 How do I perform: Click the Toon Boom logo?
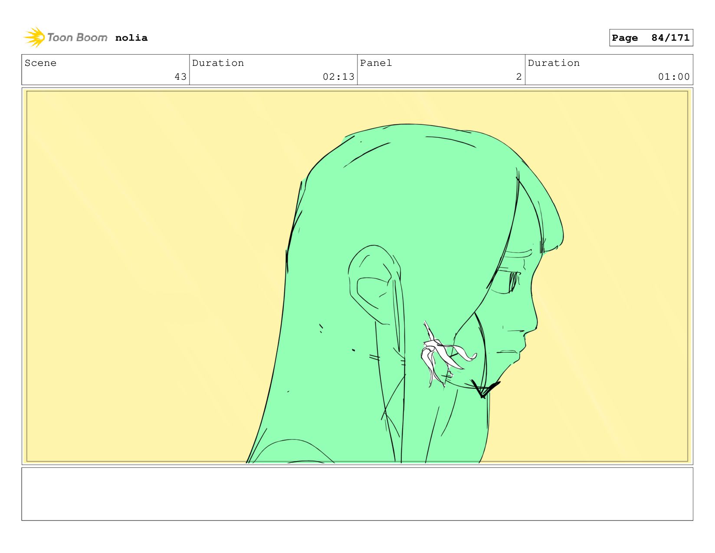tap(65, 38)
